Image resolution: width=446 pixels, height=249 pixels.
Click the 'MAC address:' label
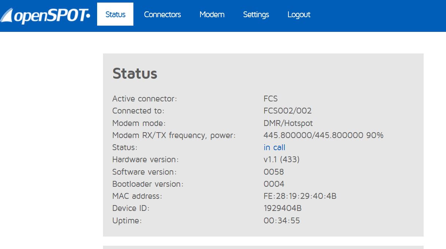click(137, 196)
